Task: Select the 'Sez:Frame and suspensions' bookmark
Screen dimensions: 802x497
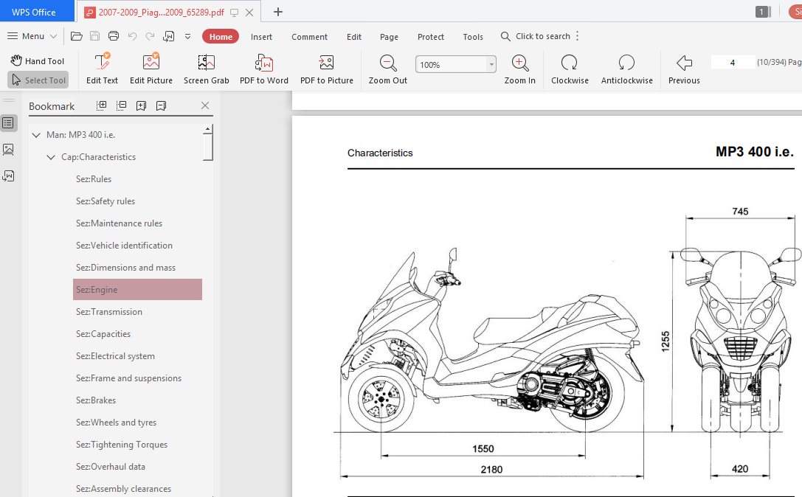Action: point(129,378)
